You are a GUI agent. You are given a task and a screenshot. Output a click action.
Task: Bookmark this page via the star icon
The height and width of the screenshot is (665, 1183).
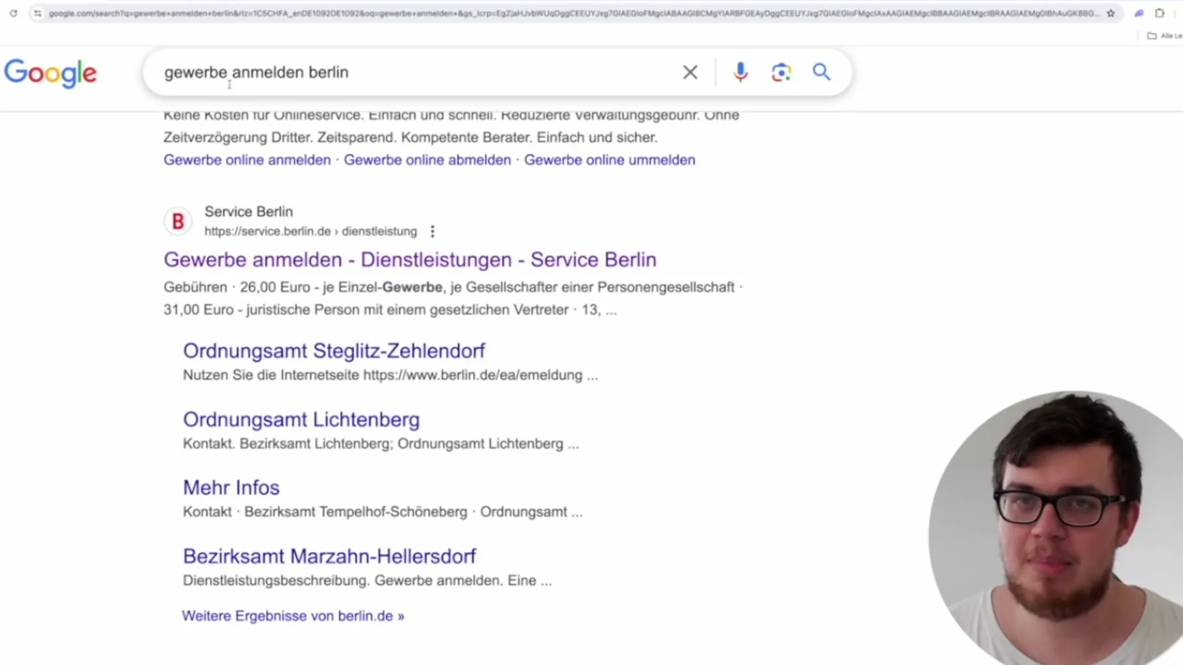tap(1111, 13)
